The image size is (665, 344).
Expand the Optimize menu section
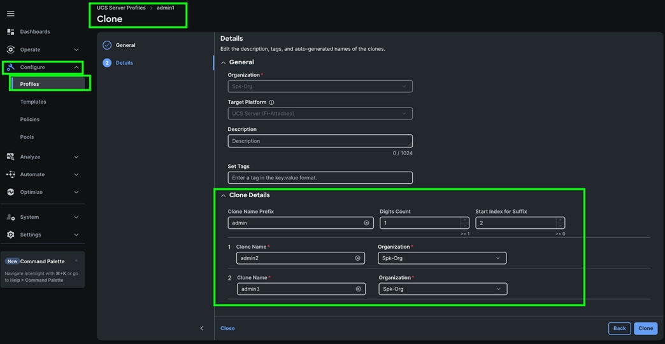(x=76, y=192)
